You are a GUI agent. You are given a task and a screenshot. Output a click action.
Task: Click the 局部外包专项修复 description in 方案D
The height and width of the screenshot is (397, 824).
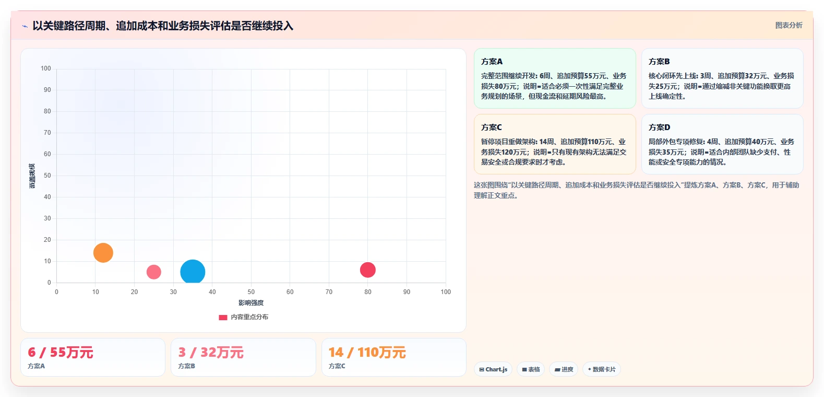721,152
